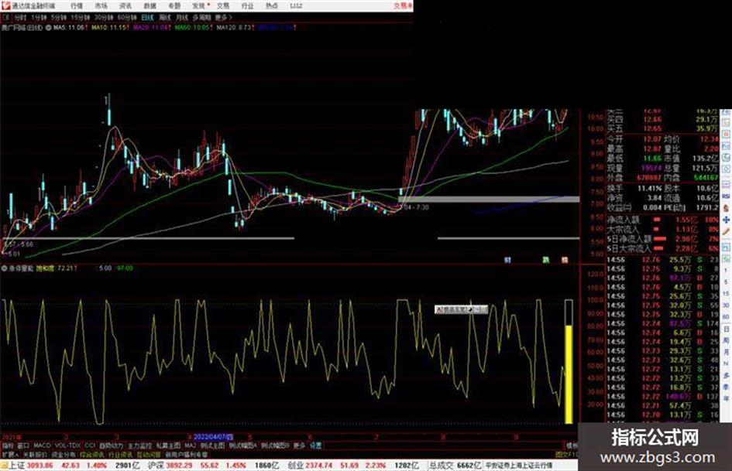Image resolution: width=732 pixels, height=471 pixels.
Task: Open the 模板 button at bottom right
Action: pyautogui.click(x=572, y=445)
